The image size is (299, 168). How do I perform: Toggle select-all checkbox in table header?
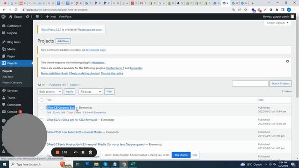[42, 100]
